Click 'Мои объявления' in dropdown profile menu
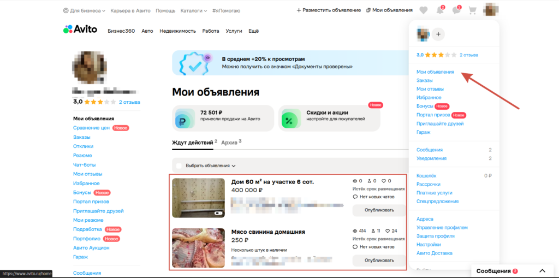This screenshot has height=278, width=559. (435, 72)
